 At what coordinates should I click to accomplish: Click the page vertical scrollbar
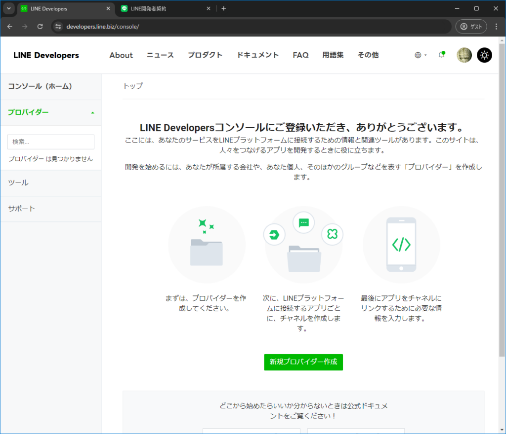click(x=502, y=200)
